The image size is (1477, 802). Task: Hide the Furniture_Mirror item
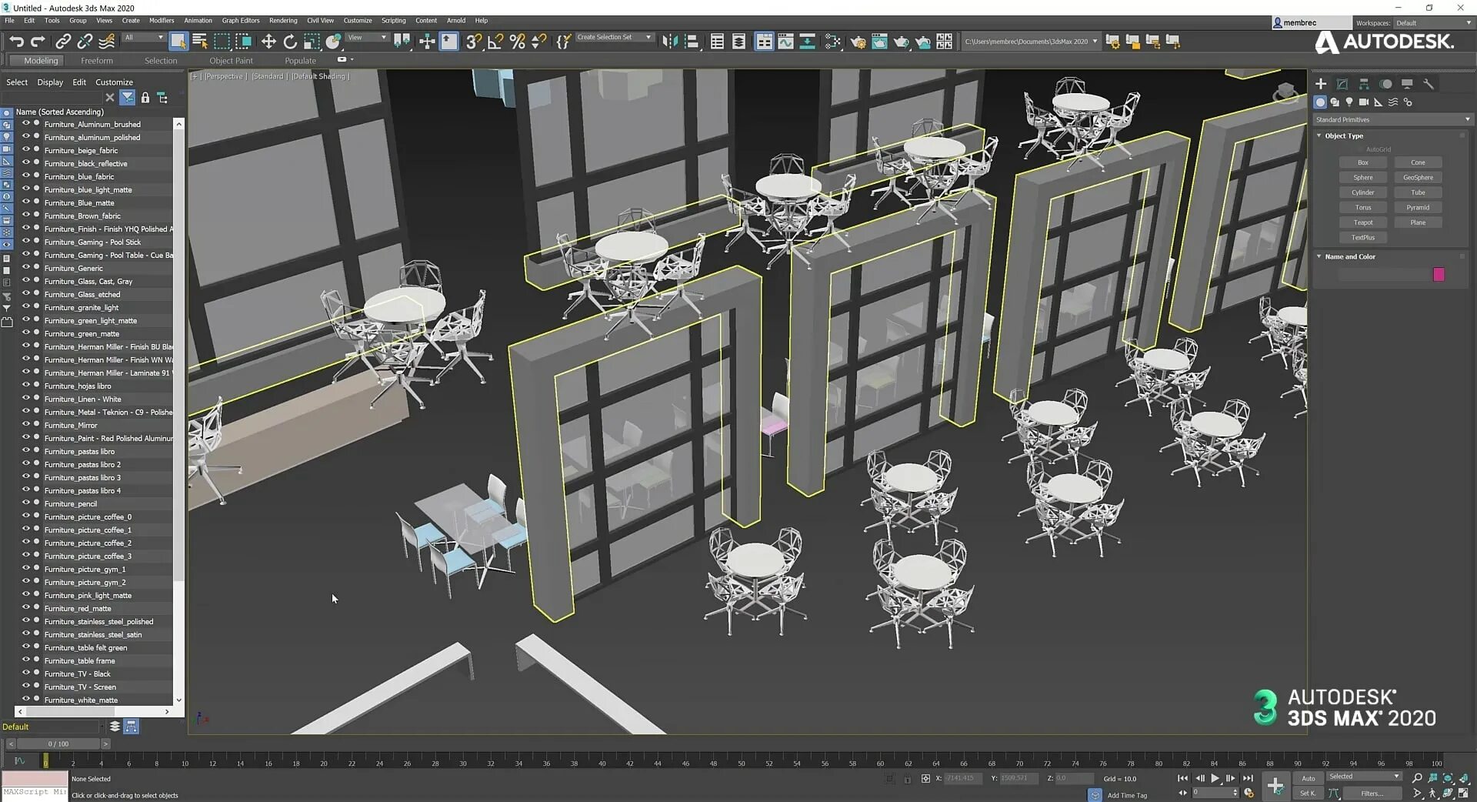pos(25,424)
